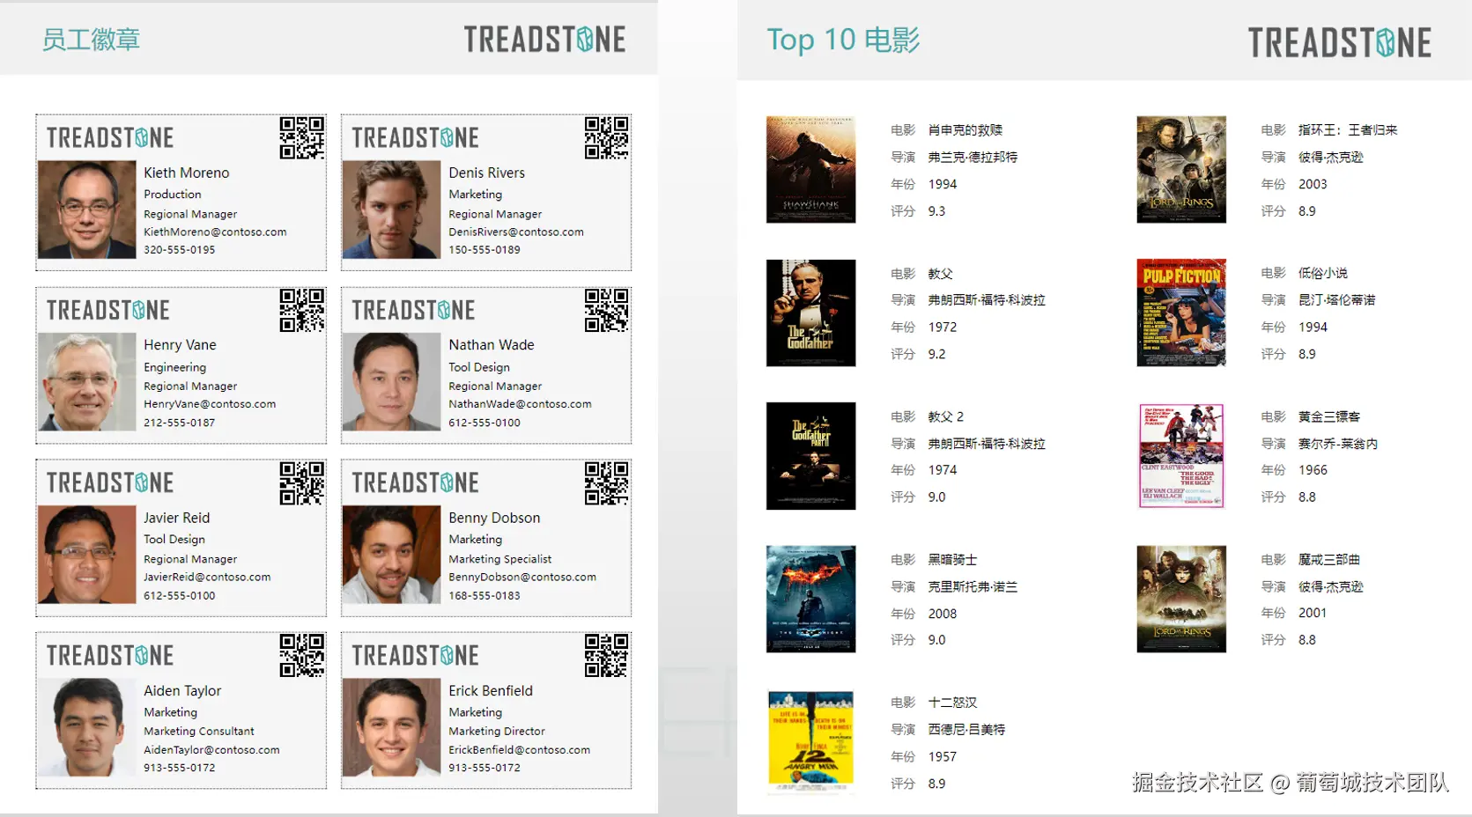This screenshot has width=1472, height=817.
Task: Click the rating value 9.3
Action: pyautogui.click(x=936, y=211)
